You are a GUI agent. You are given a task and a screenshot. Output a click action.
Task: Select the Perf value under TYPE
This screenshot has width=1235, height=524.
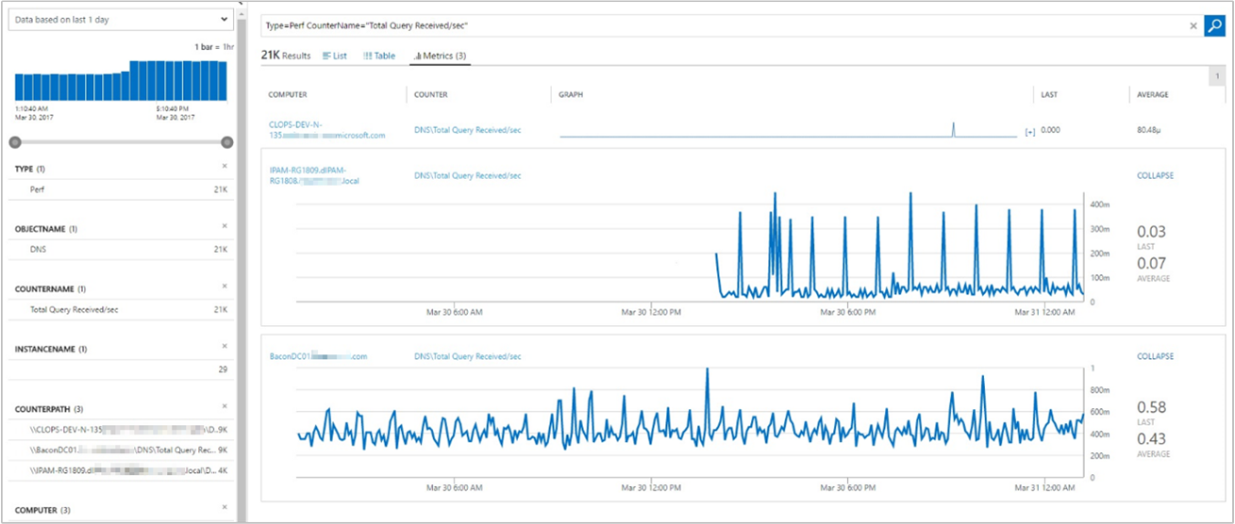(40, 189)
